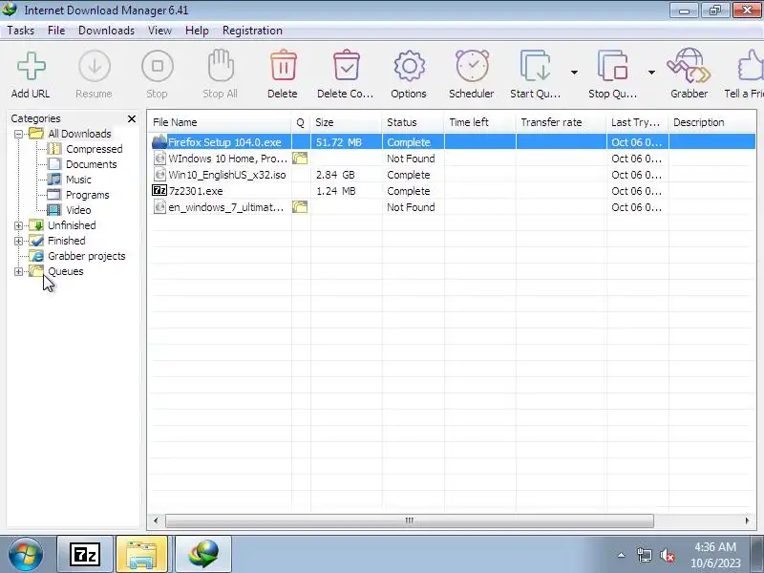Select the All Downloads folder
The width and height of the screenshot is (764, 573).
(79, 134)
